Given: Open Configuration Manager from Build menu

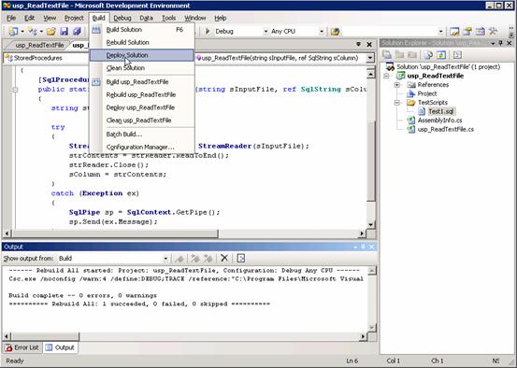Looking at the screenshot, I should [x=142, y=147].
